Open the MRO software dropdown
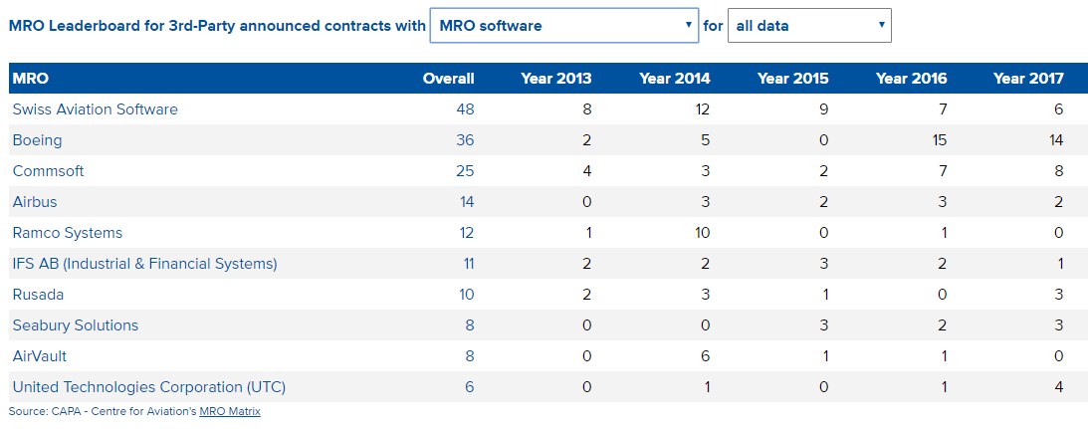 564,26
